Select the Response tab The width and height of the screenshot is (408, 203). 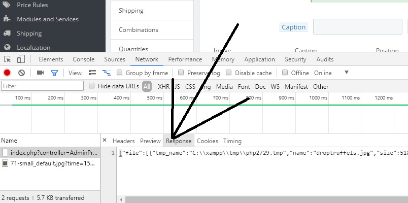(179, 141)
